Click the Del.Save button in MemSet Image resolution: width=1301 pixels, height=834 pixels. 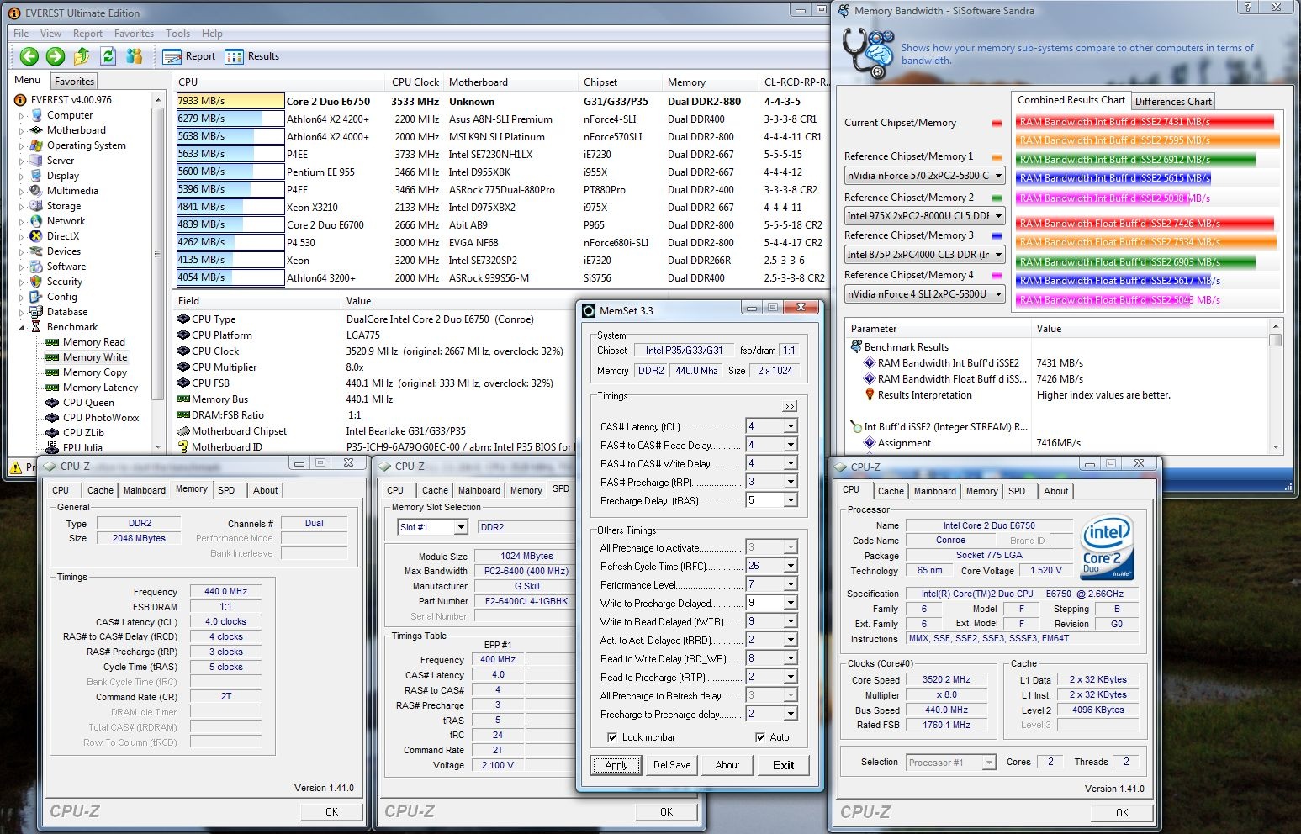coord(672,765)
